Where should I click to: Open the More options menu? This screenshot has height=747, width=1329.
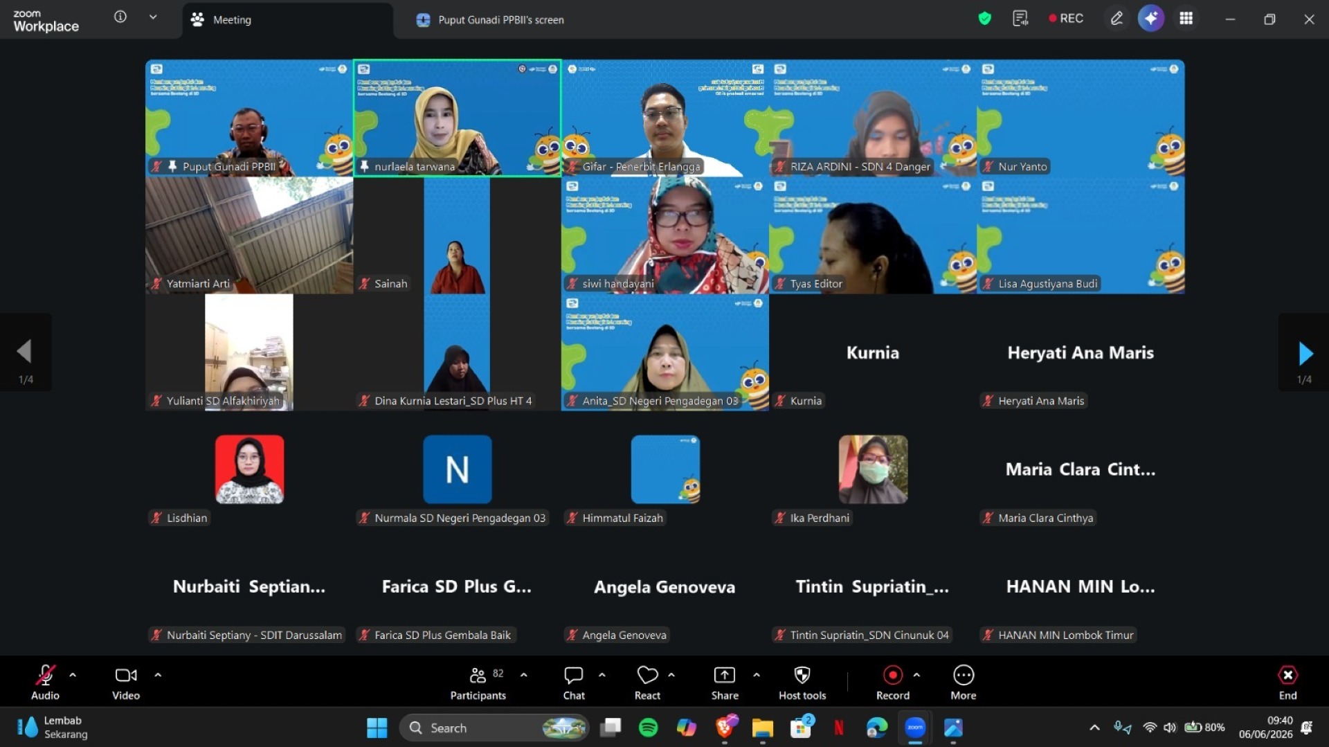coord(964,682)
